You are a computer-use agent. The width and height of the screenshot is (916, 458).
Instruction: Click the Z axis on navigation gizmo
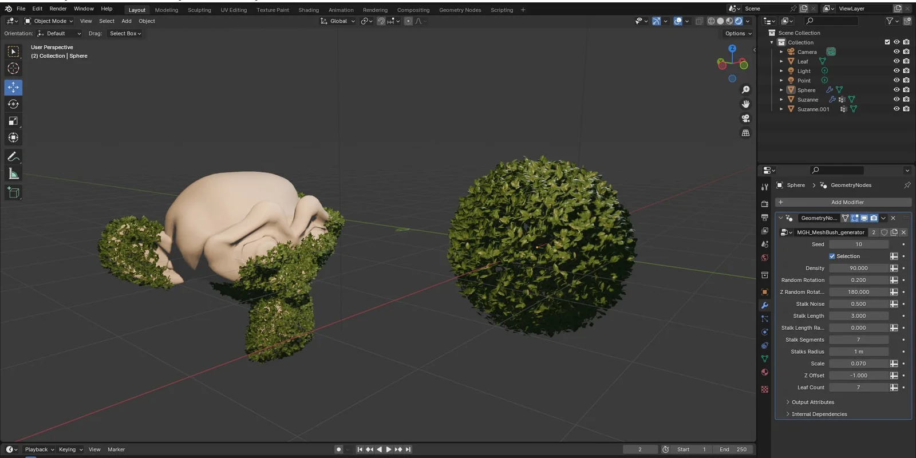(x=732, y=49)
